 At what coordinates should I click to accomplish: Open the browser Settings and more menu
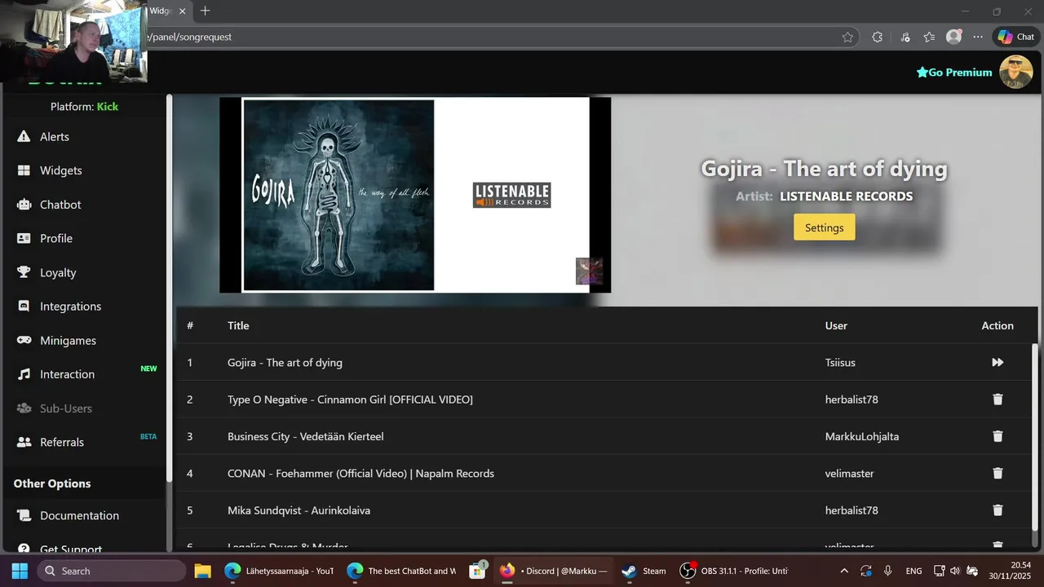click(x=978, y=37)
